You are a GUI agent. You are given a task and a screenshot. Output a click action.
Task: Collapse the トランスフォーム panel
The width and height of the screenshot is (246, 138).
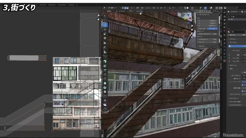point(203,15)
